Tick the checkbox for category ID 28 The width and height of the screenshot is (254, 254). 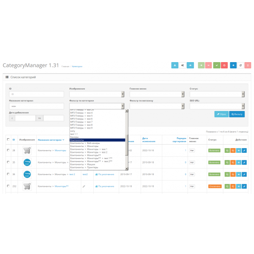pos(8,150)
